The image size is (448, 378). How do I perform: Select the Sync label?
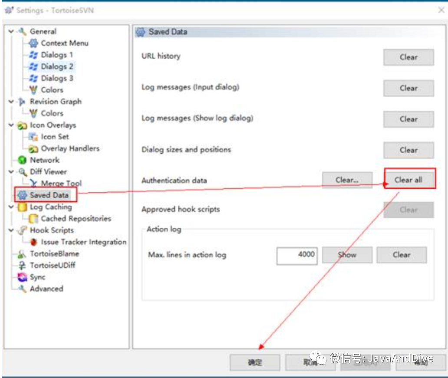(x=37, y=277)
